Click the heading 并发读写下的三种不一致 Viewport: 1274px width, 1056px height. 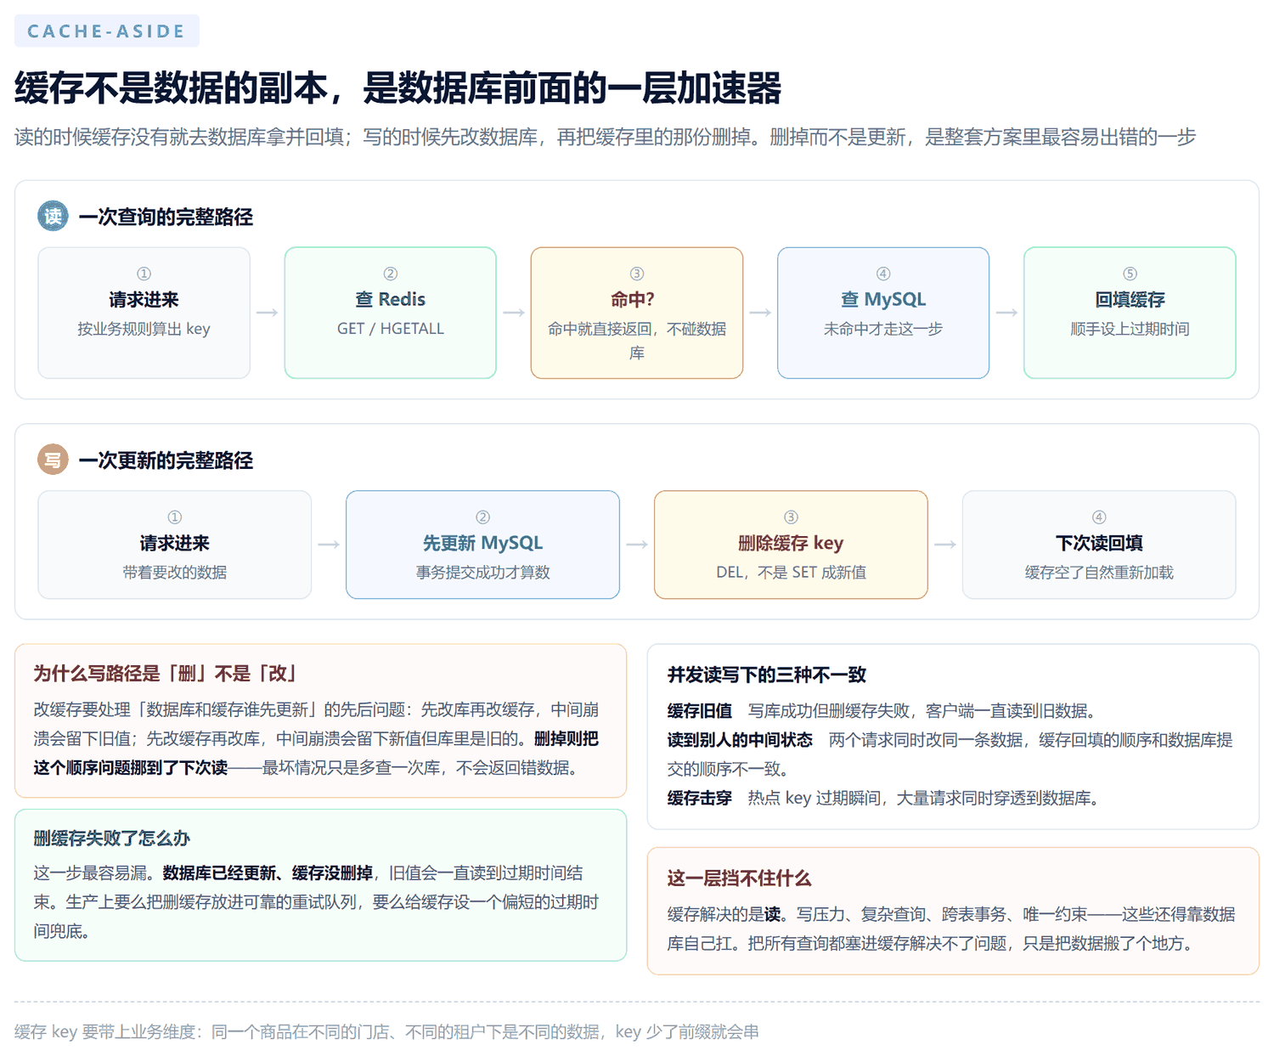tap(766, 675)
